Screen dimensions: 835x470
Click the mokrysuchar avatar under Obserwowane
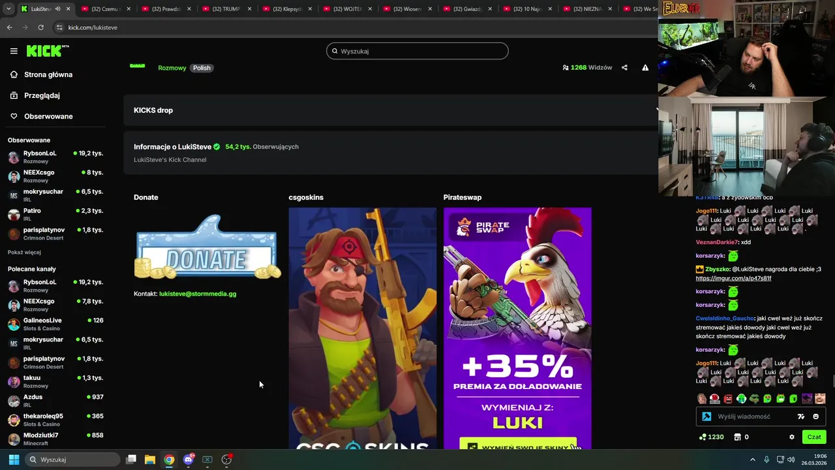14,195
